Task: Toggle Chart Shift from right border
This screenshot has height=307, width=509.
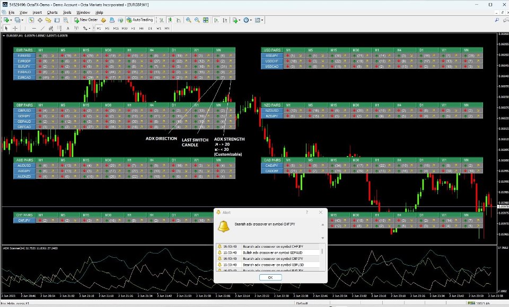Action: 225,20
